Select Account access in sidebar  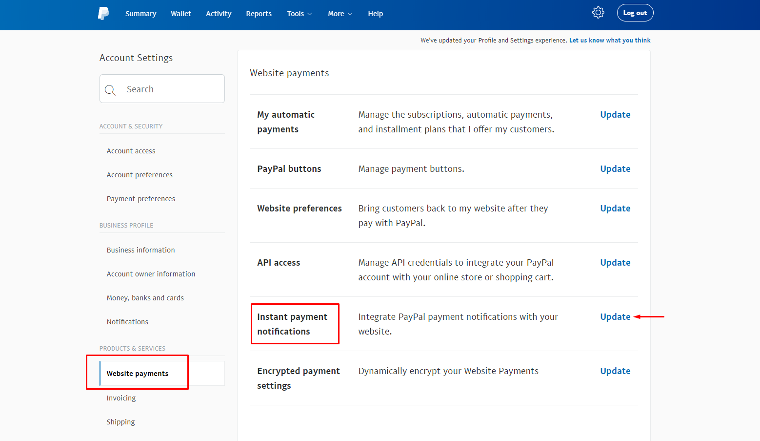(x=131, y=151)
